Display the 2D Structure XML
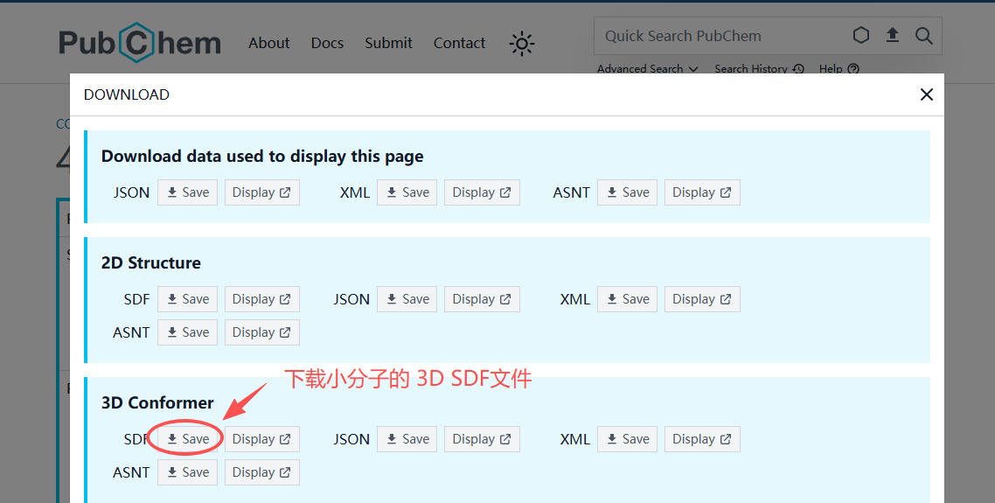This screenshot has width=995, height=503. 702,299
